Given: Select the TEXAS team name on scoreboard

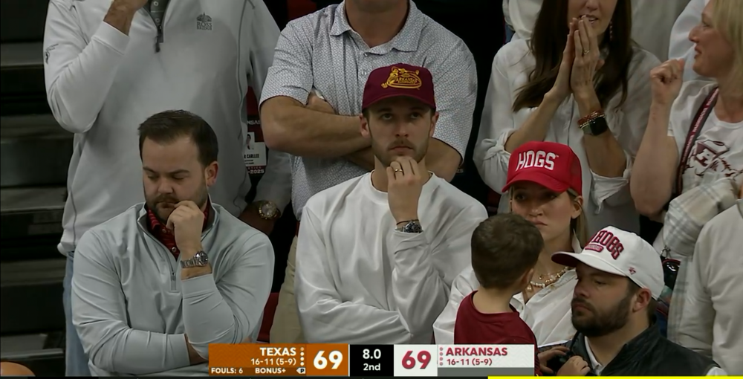Looking at the screenshot, I should pos(278,352).
